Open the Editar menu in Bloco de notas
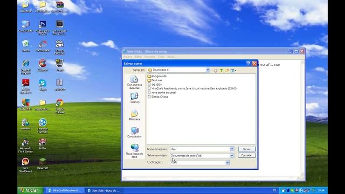 (x=138, y=57)
